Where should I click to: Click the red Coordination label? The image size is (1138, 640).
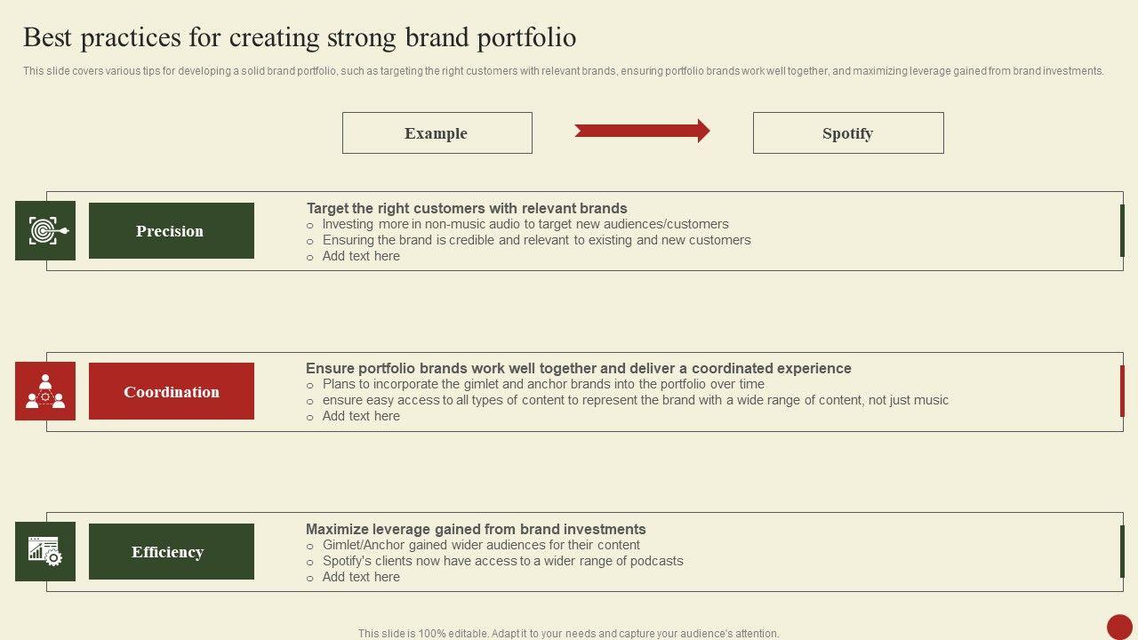click(x=171, y=392)
